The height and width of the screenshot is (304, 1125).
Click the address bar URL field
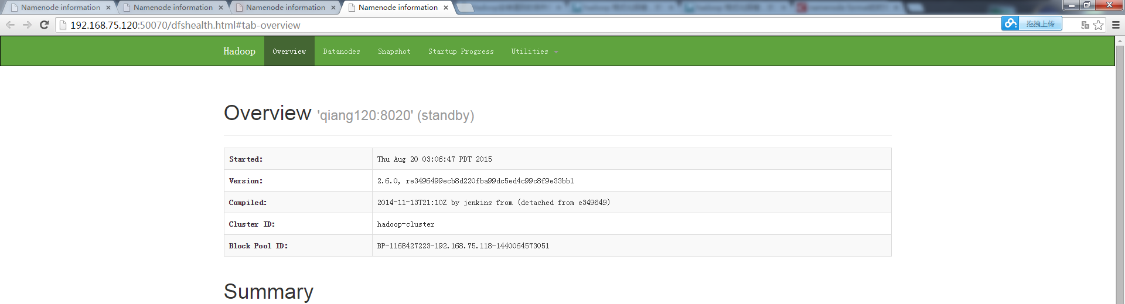click(527, 25)
